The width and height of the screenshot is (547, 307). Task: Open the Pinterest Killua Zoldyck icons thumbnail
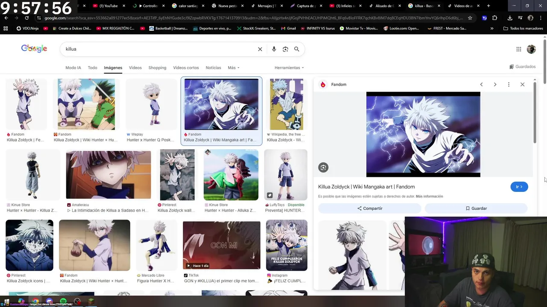[29, 245]
